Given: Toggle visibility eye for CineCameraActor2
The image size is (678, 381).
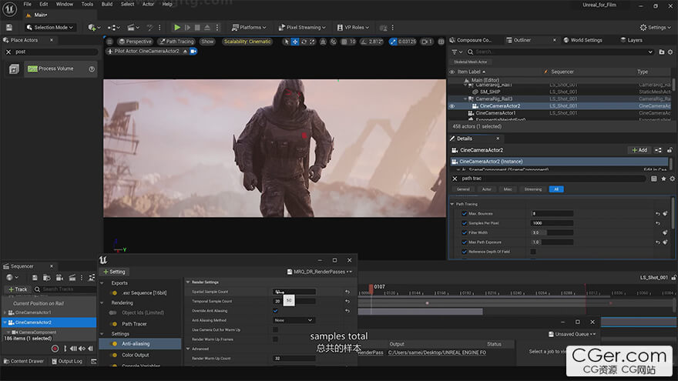Looking at the screenshot, I should coord(452,106).
